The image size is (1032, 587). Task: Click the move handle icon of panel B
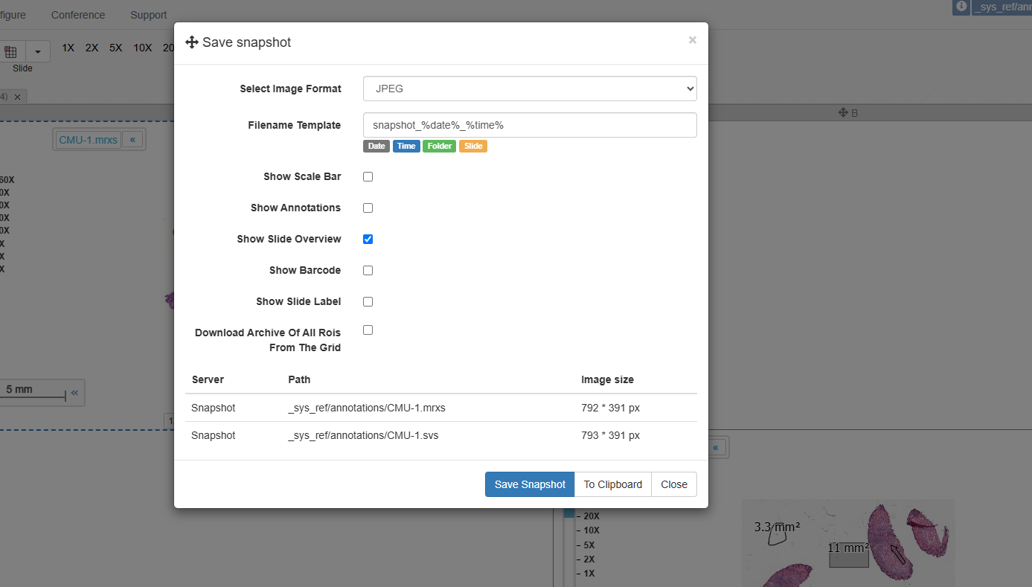[843, 112]
